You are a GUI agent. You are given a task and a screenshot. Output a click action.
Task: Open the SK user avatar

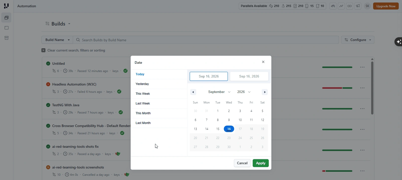point(367,6)
